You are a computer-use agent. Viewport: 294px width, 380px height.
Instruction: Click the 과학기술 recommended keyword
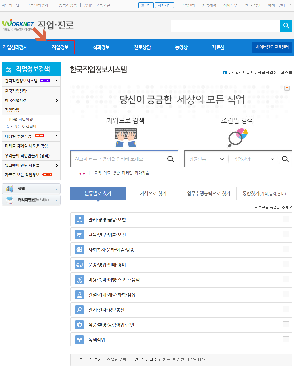coord(142,173)
